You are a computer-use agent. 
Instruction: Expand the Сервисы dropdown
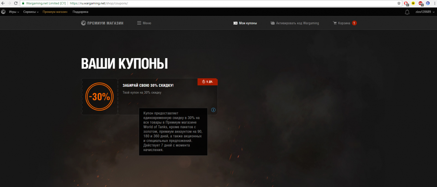(x=31, y=12)
